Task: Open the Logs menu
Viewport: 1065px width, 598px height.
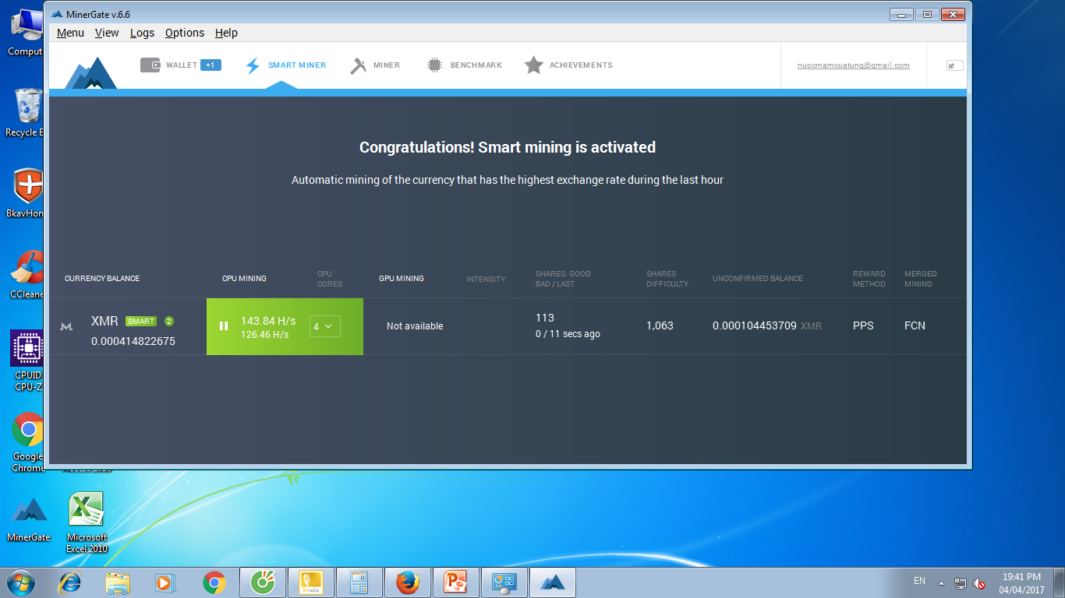Action: (142, 33)
